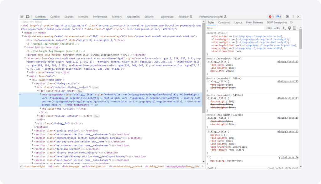Collapse the main class main node
The width and height of the screenshot is (321, 184).
28,76
